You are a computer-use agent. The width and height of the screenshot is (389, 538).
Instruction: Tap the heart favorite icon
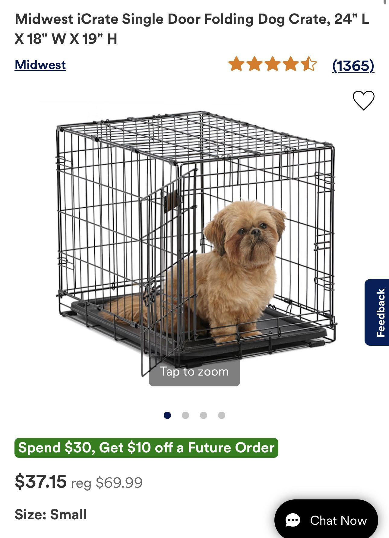[x=363, y=100]
